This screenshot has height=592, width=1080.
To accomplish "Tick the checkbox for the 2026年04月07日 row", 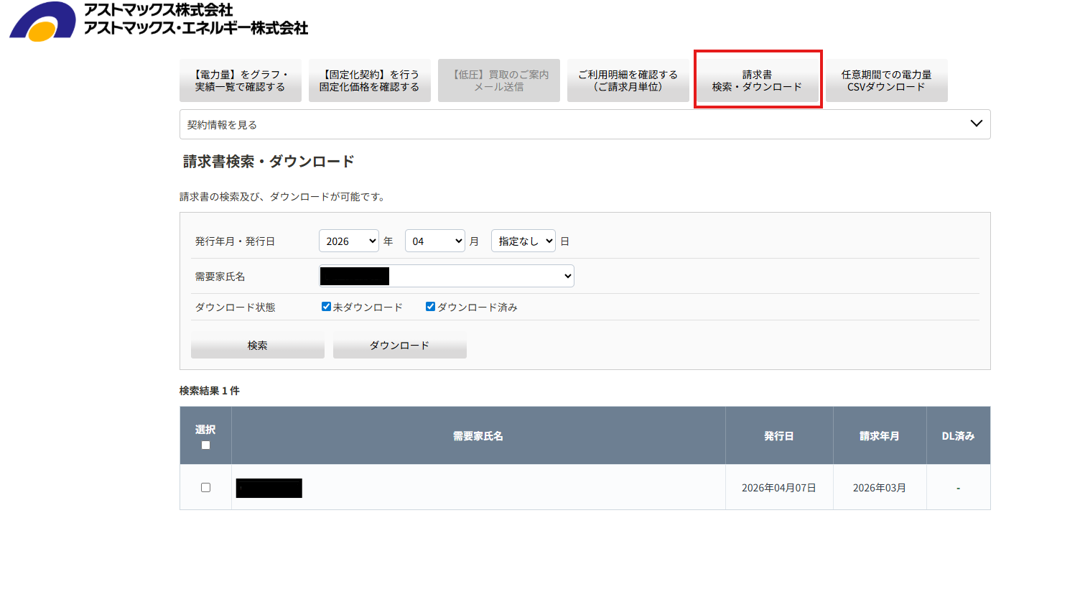I will (x=205, y=488).
